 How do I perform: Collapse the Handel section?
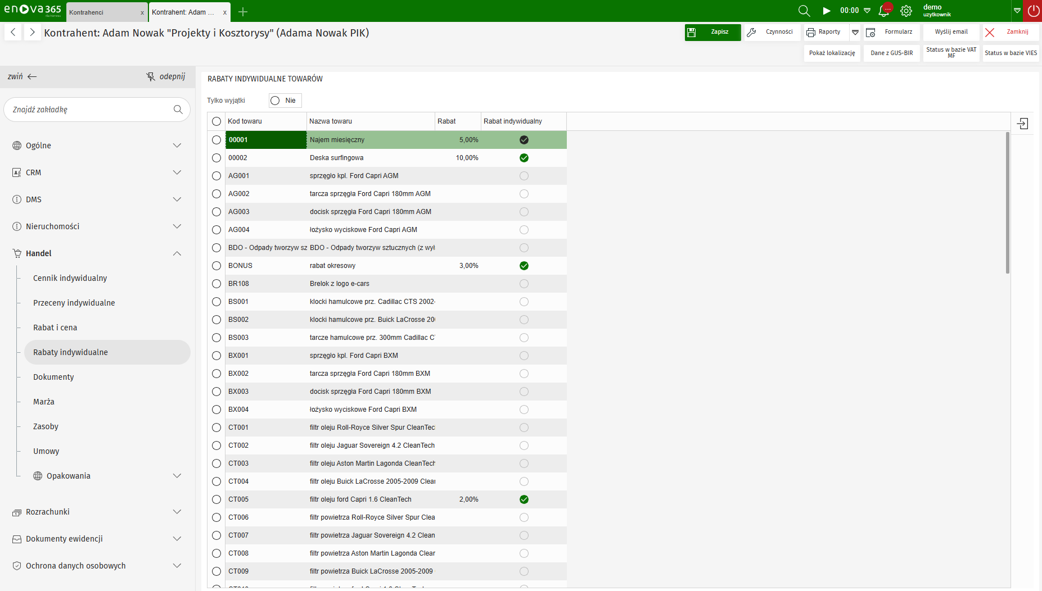pyautogui.click(x=177, y=253)
